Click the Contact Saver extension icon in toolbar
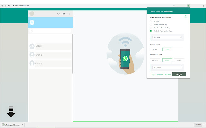Image resolution: width=206 pixels, height=128 pixels. pyautogui.click(x=188, y=5)
